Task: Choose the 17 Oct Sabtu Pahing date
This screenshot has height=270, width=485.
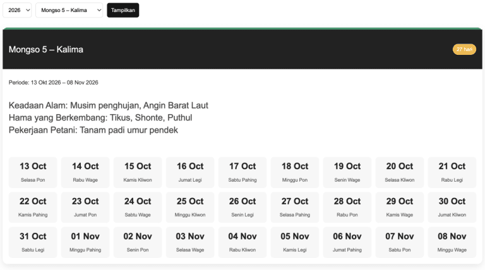Action: tap(242, 172)
